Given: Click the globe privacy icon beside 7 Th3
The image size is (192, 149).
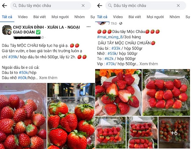Looking at the screenshot, I should click(121, 23).
